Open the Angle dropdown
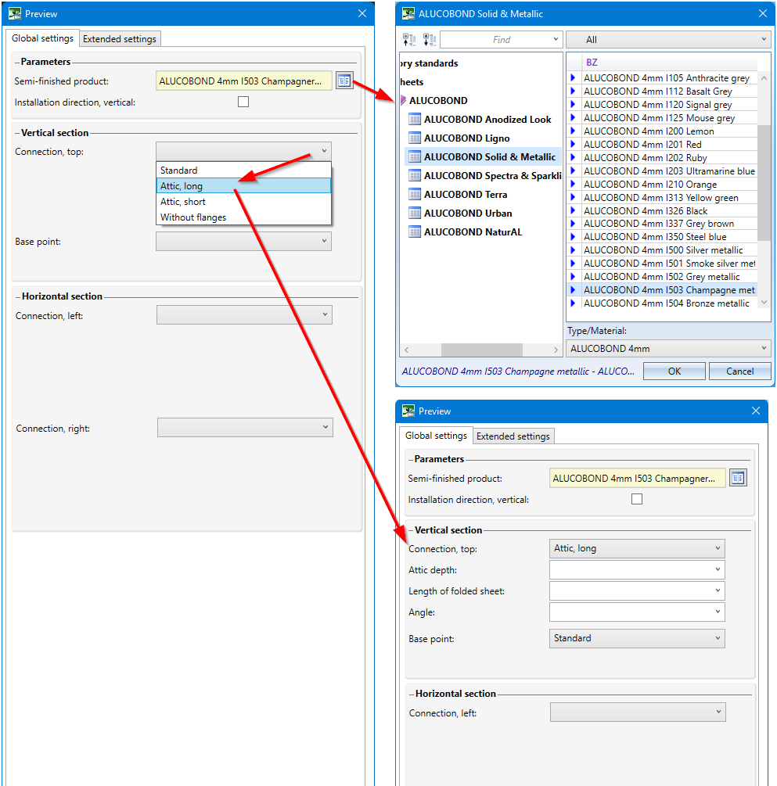This screenshot has height=786, width=777. point(637,612)
